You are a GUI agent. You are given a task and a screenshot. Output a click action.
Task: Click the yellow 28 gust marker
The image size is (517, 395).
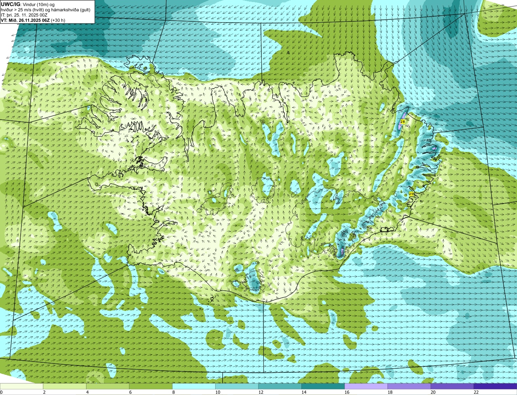pyautogui.click(x=403, y=121)
